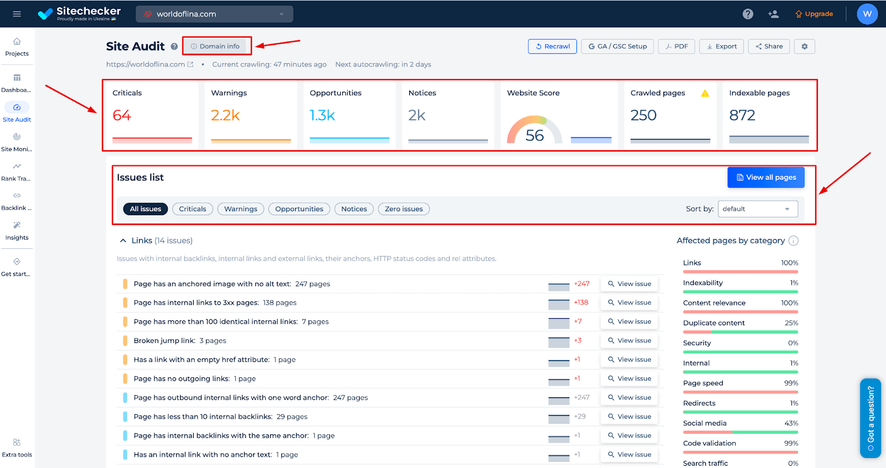The height and width of the screenshot is (468, 886).
Task: Open the hamburger menu icon
Action: click(17, 14)
